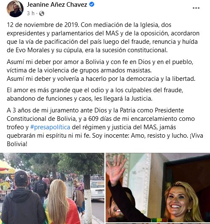
Task: Click the paragraph starting '12 de noviembre de 2019'
Action: 103,37
